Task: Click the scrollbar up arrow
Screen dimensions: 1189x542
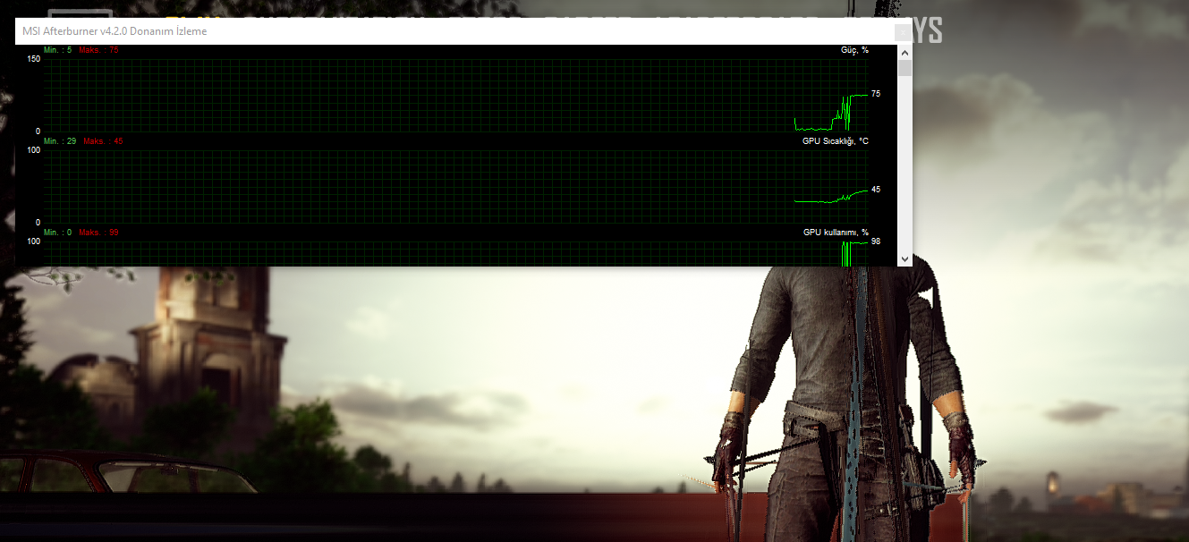Action: pyautogui.click(x=904, y=53)
